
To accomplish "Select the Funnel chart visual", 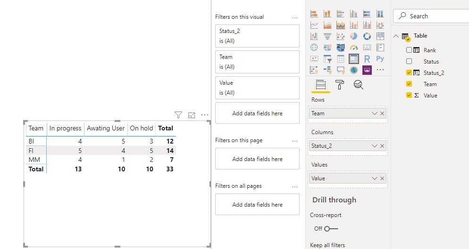I will 327,36.
